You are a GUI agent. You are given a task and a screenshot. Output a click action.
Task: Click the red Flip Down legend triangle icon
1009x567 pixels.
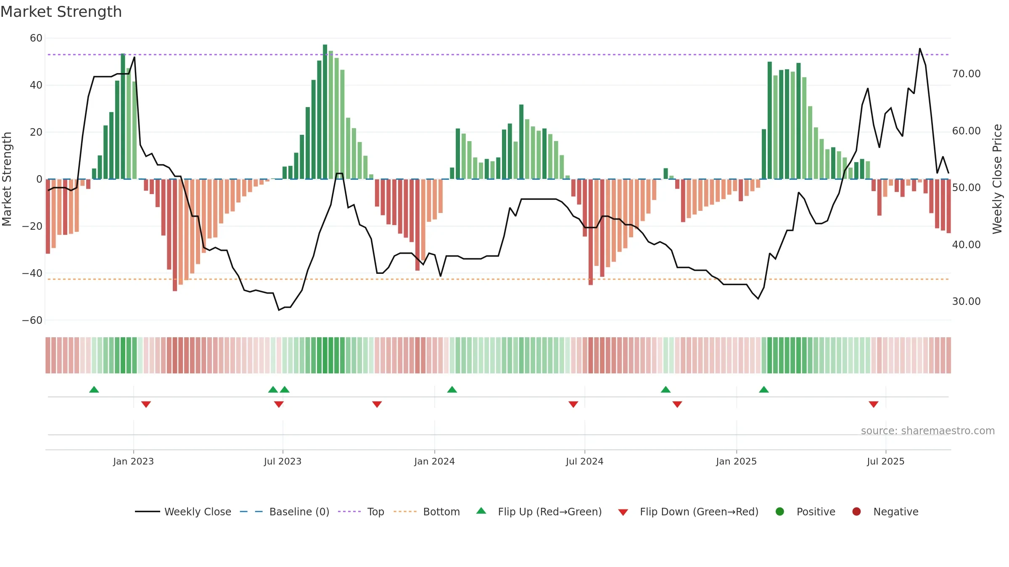click(x=623, y=512)
